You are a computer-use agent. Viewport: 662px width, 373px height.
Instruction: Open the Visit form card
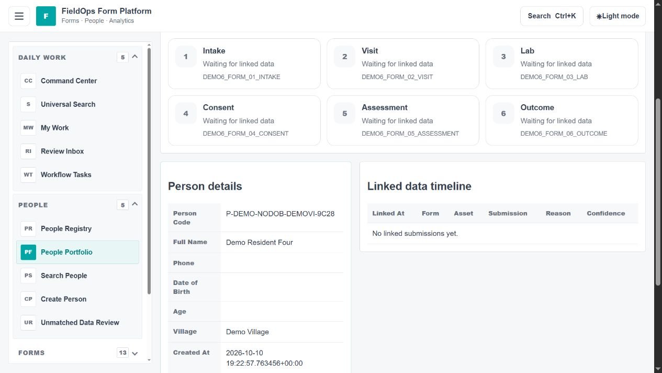[x=403, y=63]
